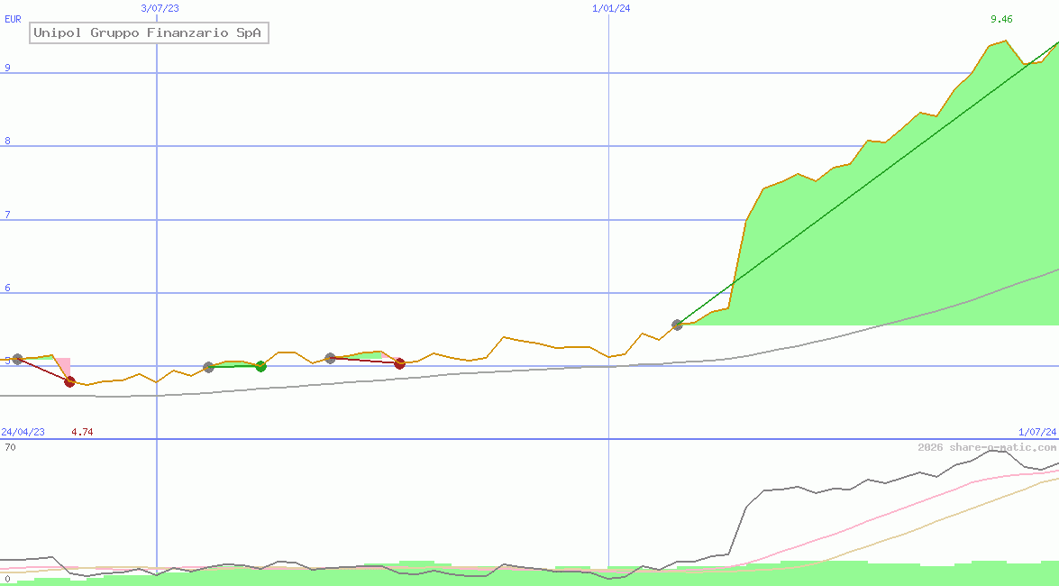This screenshot has height=586, width=1059.
Task: Select the 3/07/23 date label
Action: pos(160,8)
